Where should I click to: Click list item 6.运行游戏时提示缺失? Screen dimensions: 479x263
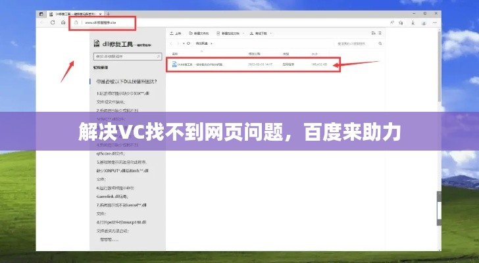(x=115, y=188)
